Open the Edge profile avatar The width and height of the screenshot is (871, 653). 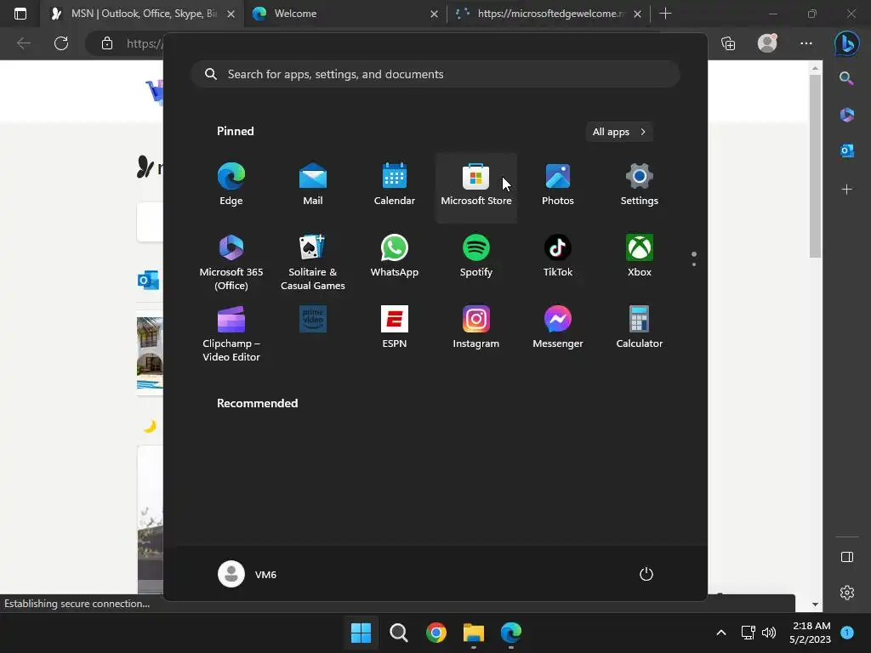click(768, 43)
